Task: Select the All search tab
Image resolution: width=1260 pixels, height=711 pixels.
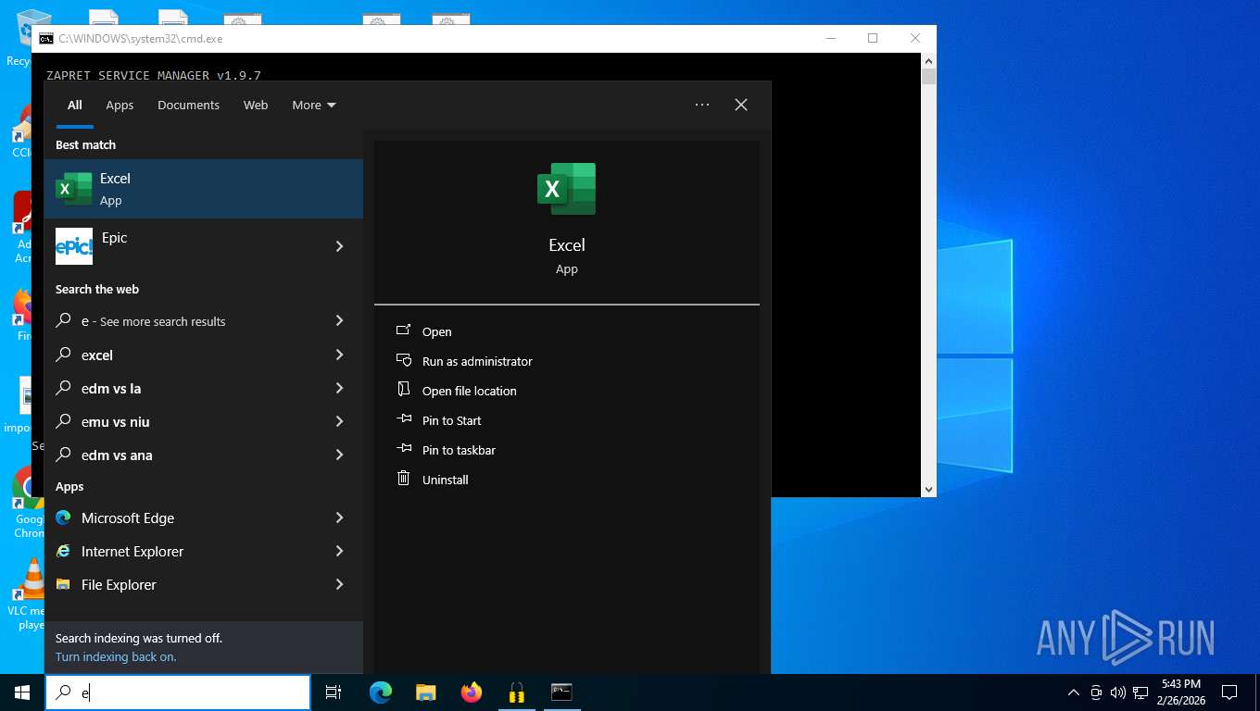Action: [x=75, y=105]
